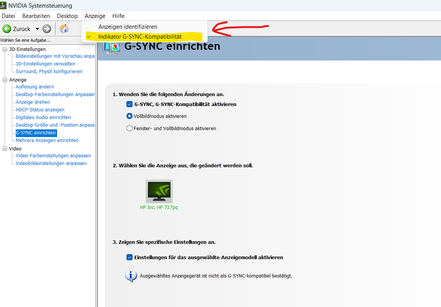Open Desktop-Farbeinstellungen anpassen
The height and width of the screenshot is (307, 441).
[55, 95]
